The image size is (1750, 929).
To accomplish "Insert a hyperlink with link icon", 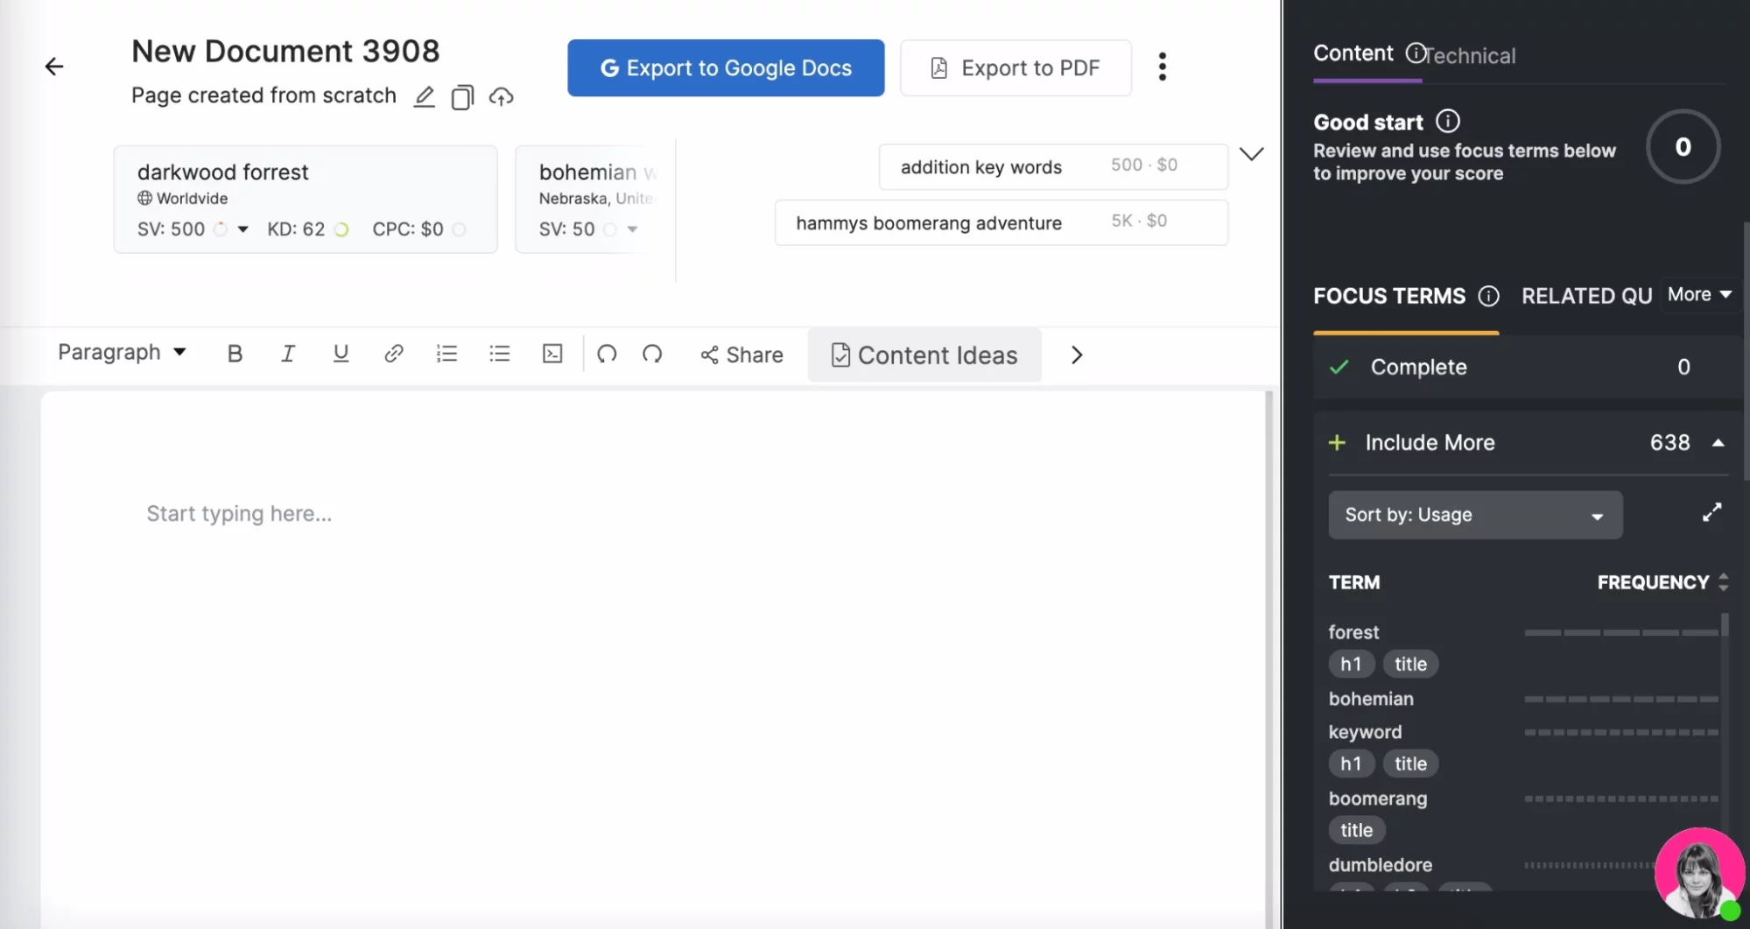I will pyautogui.click(x=393, y=354).
